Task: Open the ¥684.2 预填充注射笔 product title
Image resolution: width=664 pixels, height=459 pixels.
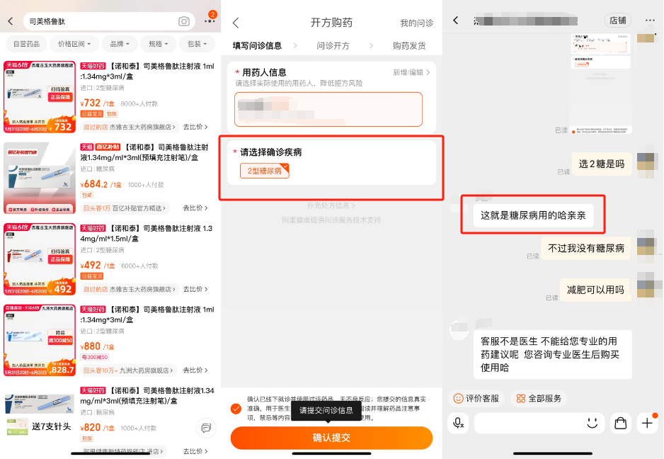Action: 144,152
